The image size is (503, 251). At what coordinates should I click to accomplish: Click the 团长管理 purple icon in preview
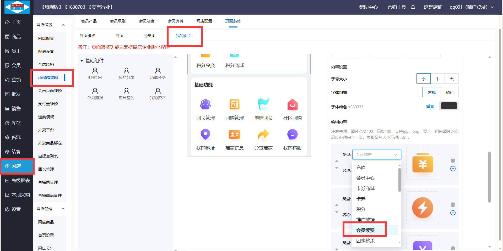[x=205, y=104]
